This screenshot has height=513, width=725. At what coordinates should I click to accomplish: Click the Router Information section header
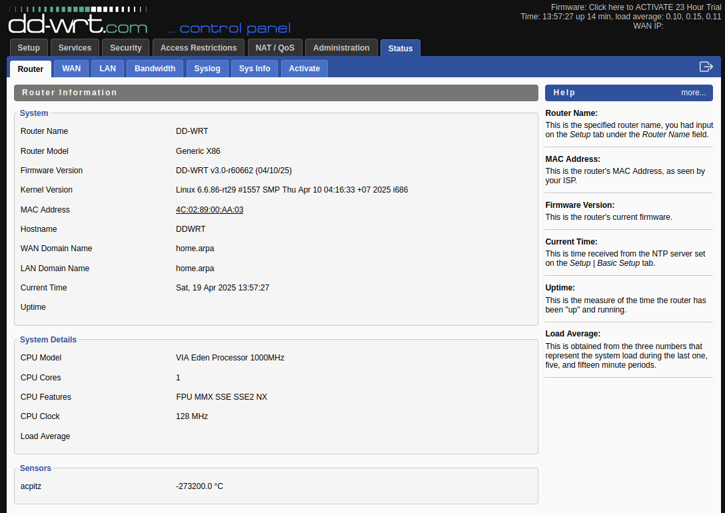point(276,93)
